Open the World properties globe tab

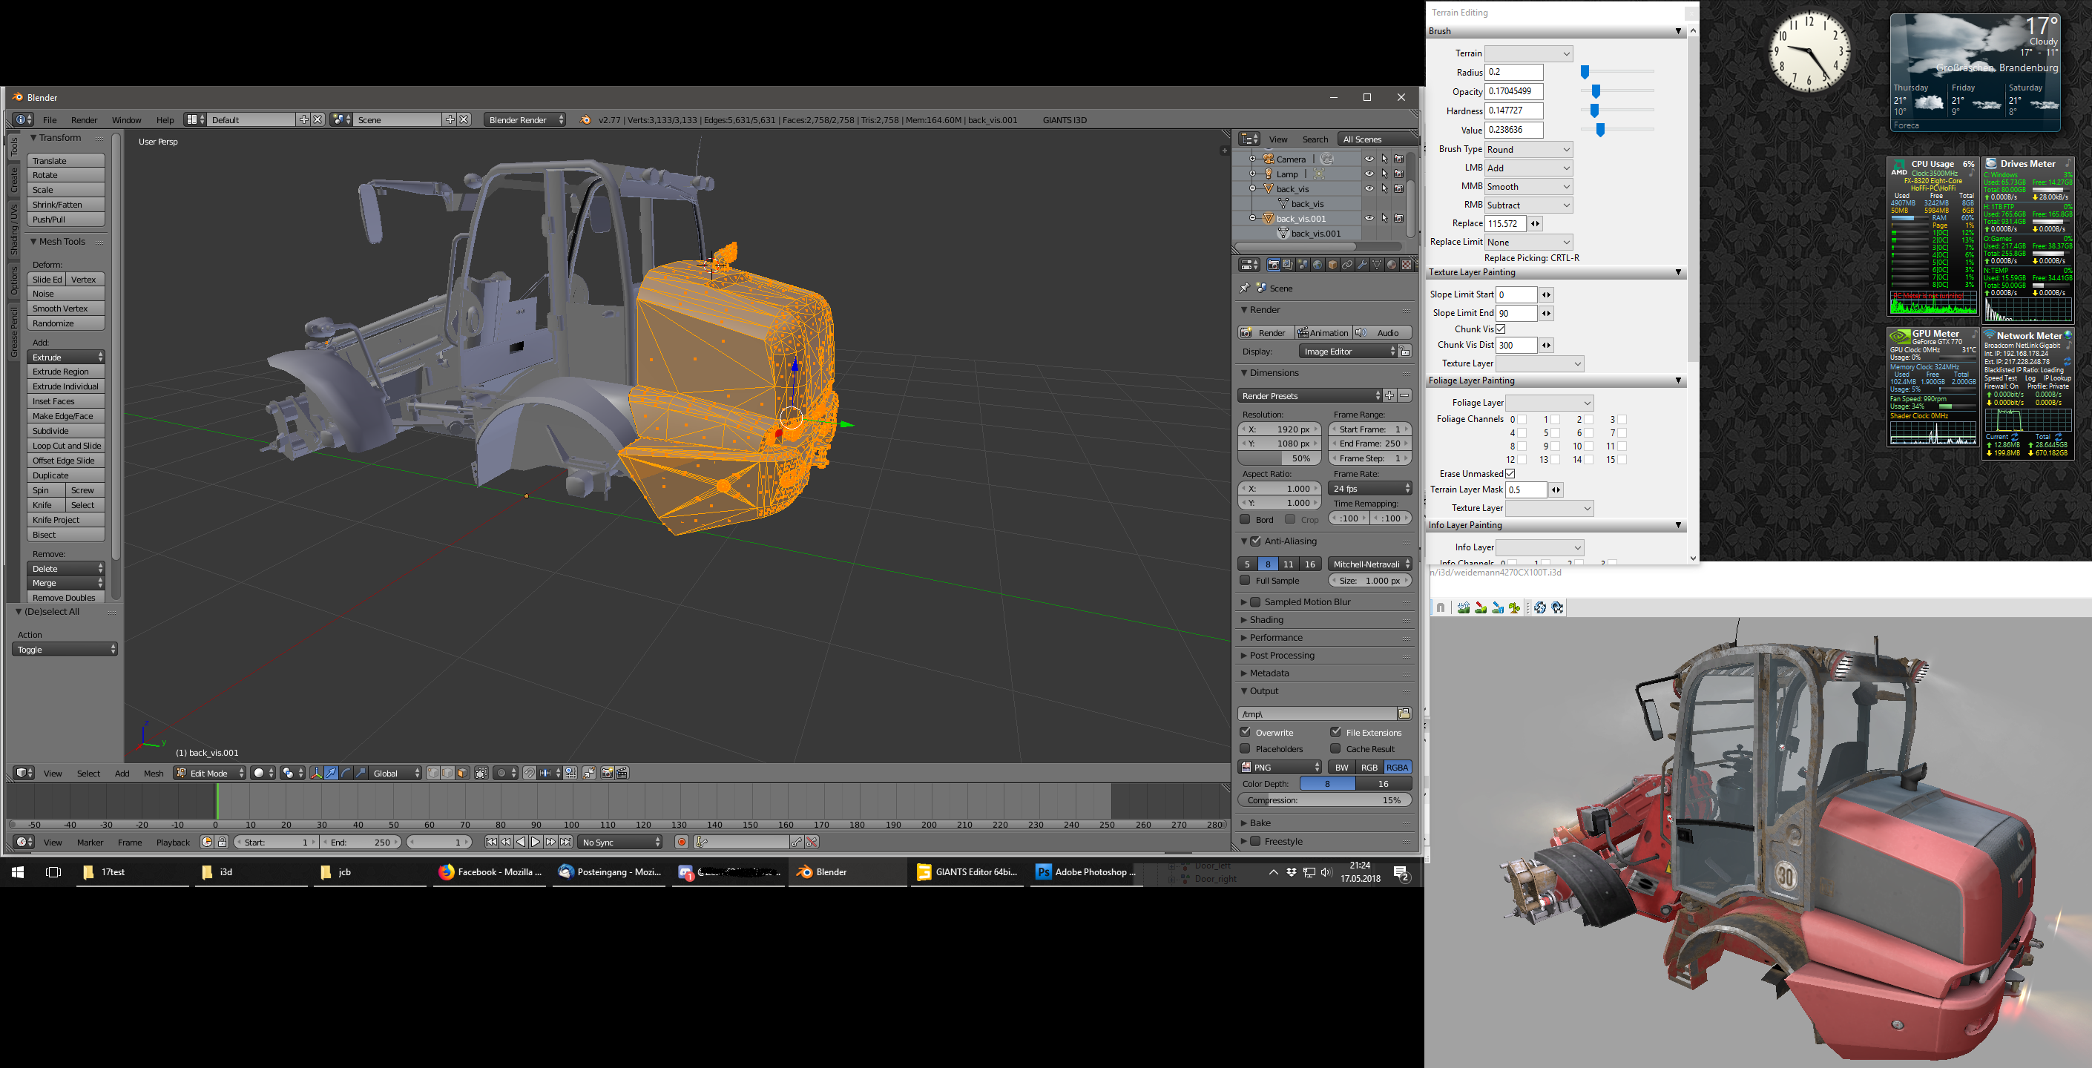(x=1318, y=265)
